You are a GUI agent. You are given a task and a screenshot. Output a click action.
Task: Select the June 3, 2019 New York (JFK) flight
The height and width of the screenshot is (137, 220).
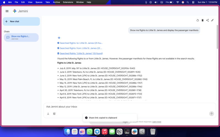click(x=101, y=76)
